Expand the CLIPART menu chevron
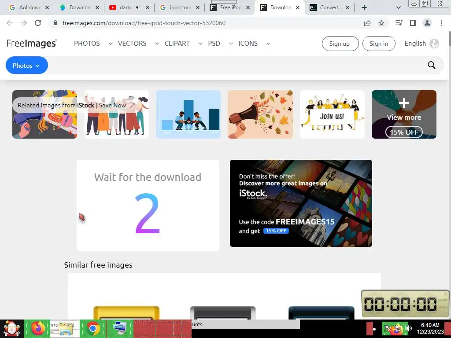The height and width of the screenshot is (338, 451). pyautogui.click(x=200, y=44)
